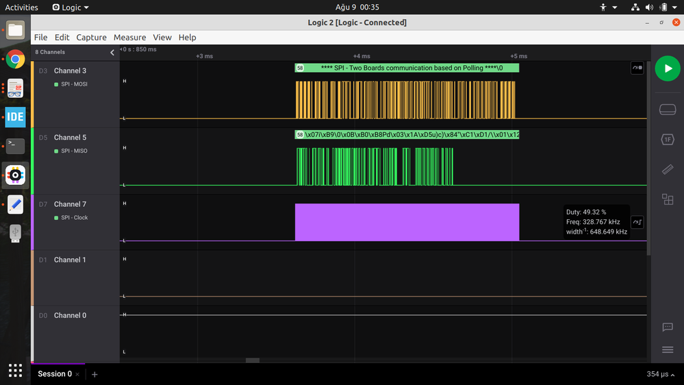Click the +5 ms timeline marker
Viewport: 684px width, 385px height.
[x=519, y=56]
